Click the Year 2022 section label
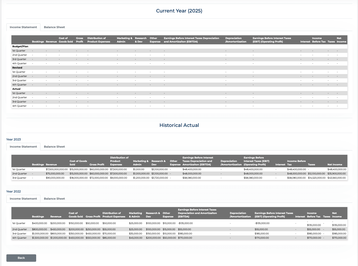This screenshot has height=266, width=358. click(14, 191)
